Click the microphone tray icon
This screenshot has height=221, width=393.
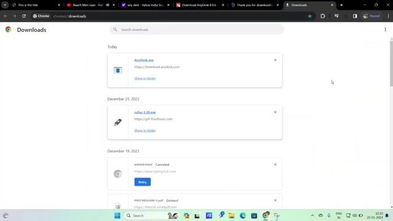click(x=329, y=215)
